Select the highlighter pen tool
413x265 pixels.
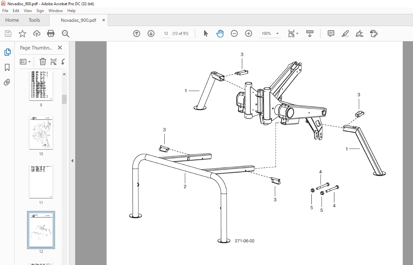pos(345,34)
